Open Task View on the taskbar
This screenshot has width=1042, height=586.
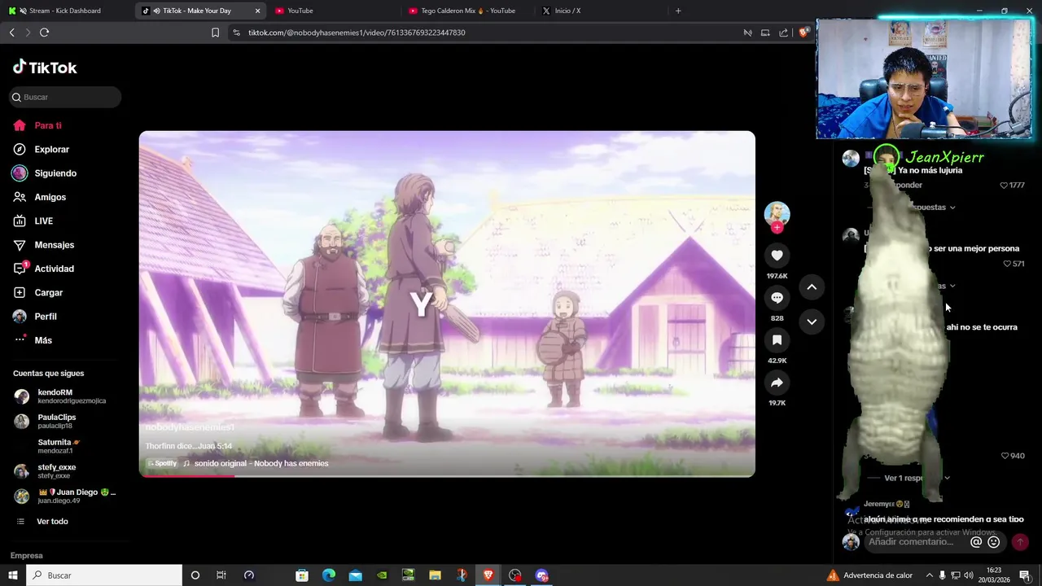pyautogui.click(x=221, y=575)
